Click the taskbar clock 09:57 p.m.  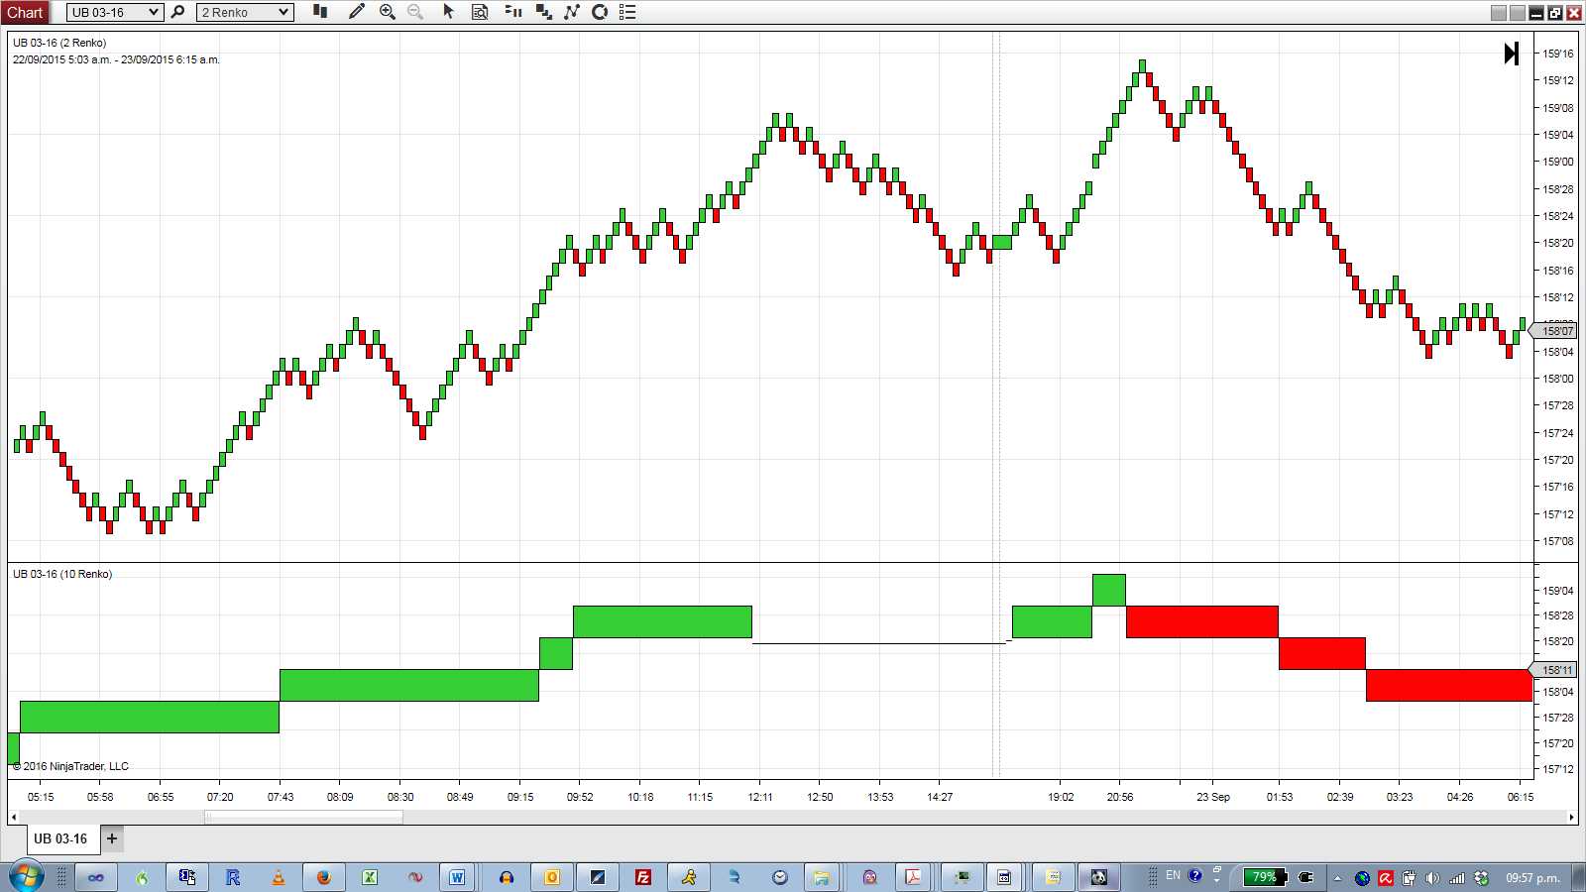[x=1532, y=878]
